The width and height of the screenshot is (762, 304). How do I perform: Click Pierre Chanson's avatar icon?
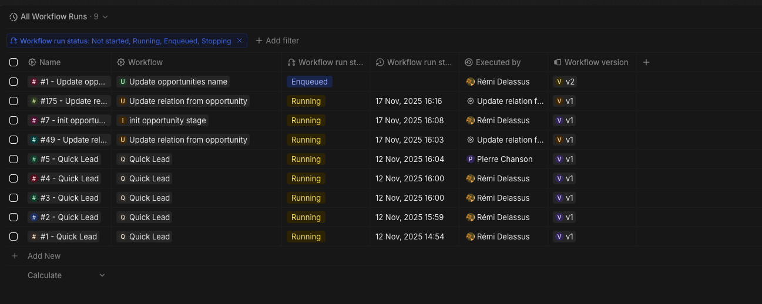point(471,159)
